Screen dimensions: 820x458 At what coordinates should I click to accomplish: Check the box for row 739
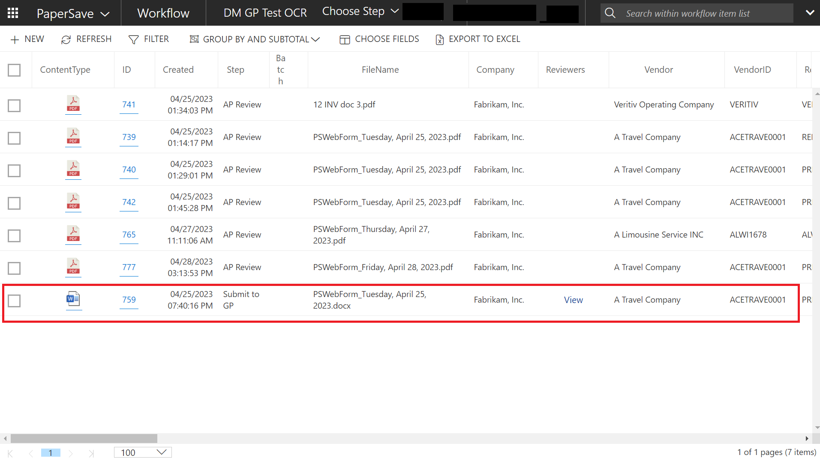pyautogui.click(x=14, y=138)
